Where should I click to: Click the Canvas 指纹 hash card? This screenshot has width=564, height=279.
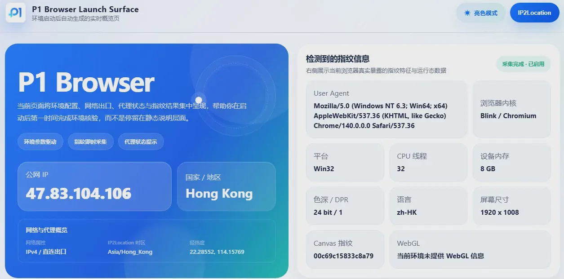point(345,250)
